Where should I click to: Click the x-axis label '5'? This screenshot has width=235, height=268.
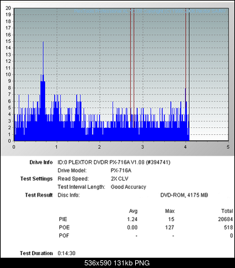pos(228,147)
